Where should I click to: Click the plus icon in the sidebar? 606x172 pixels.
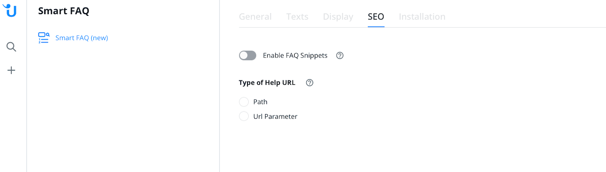[11, 70]
